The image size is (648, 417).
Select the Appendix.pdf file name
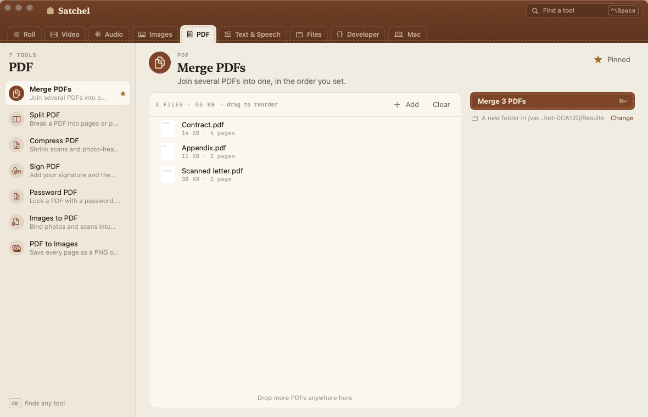tap(204, 148)
